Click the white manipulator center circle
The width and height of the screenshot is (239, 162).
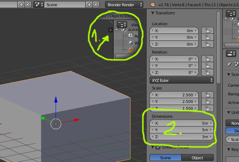coord(56,124)
